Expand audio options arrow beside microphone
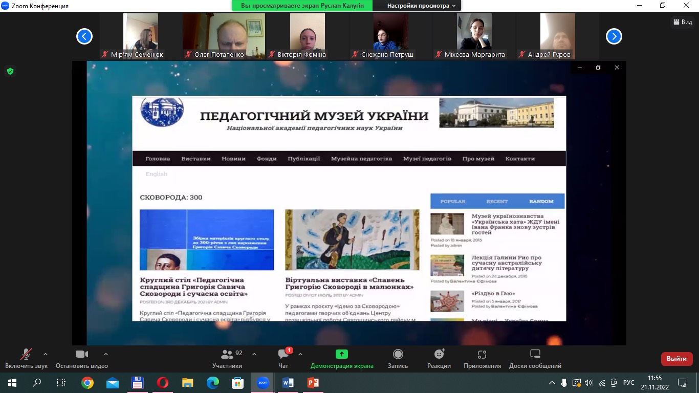The image size is (699, 393). [46, 354]
